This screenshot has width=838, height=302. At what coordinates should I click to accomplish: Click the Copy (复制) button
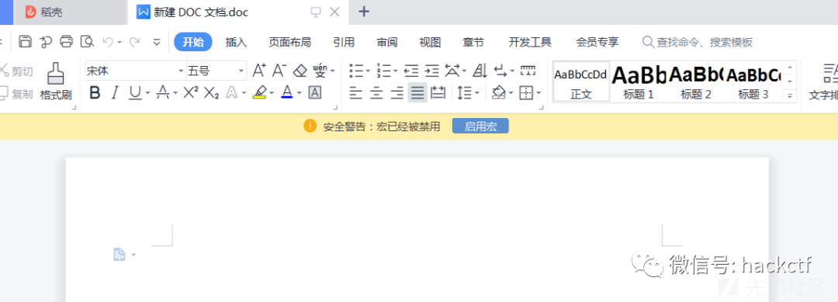pyautogui.click(x=16, y=94)
